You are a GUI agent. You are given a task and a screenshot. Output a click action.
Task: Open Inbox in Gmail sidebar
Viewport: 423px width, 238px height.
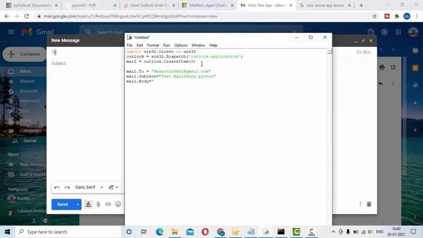[25, 71]
